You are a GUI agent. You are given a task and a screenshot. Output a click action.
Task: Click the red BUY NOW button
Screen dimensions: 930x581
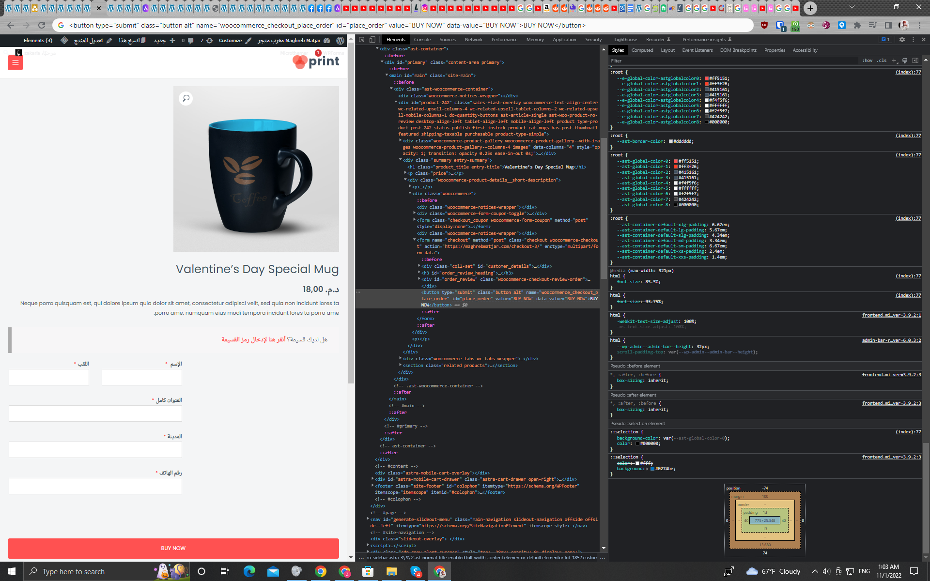click(x=173, y=548)
